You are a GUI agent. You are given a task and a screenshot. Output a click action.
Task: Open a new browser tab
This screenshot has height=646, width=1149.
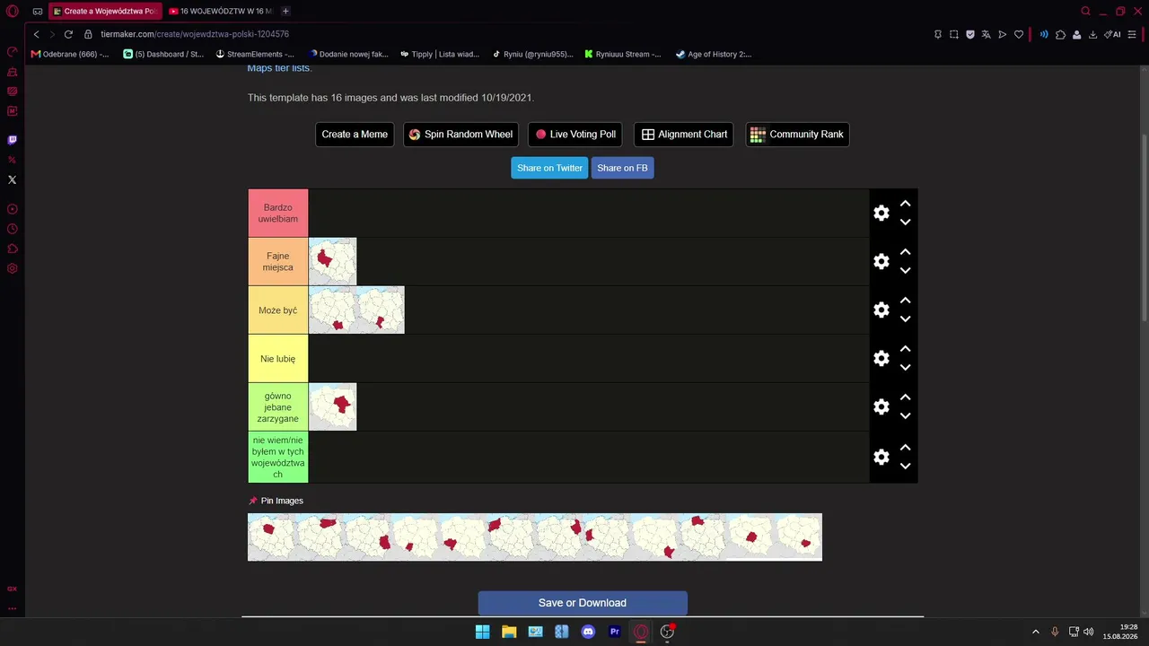click(285, 11)
